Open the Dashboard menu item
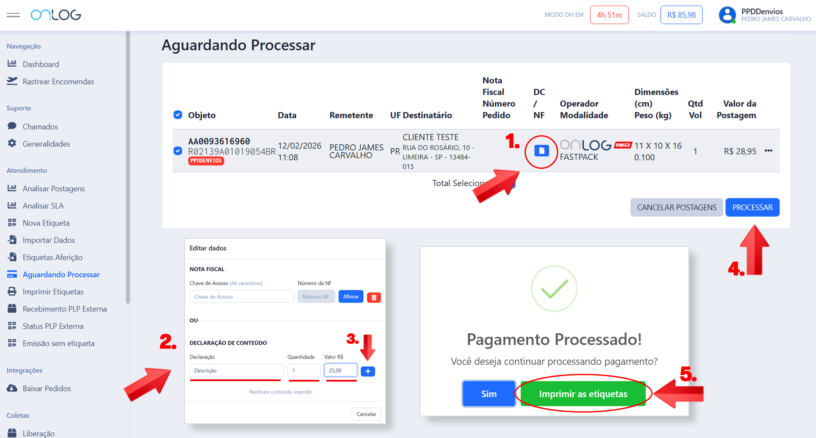Screen dimensions: 816x438 [x=41, y=64]
